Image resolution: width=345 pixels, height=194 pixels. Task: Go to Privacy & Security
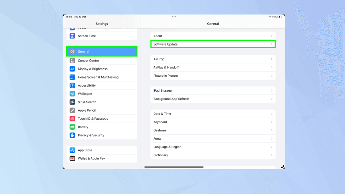pos(102,135)
